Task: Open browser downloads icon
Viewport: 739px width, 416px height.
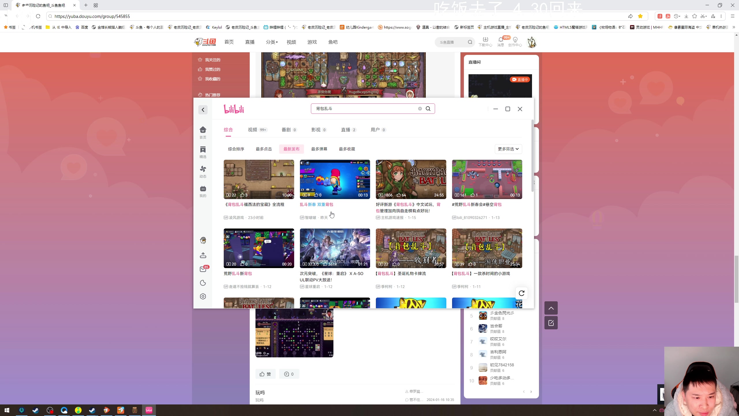Action: pyautogui.click(x=686, y=16)
